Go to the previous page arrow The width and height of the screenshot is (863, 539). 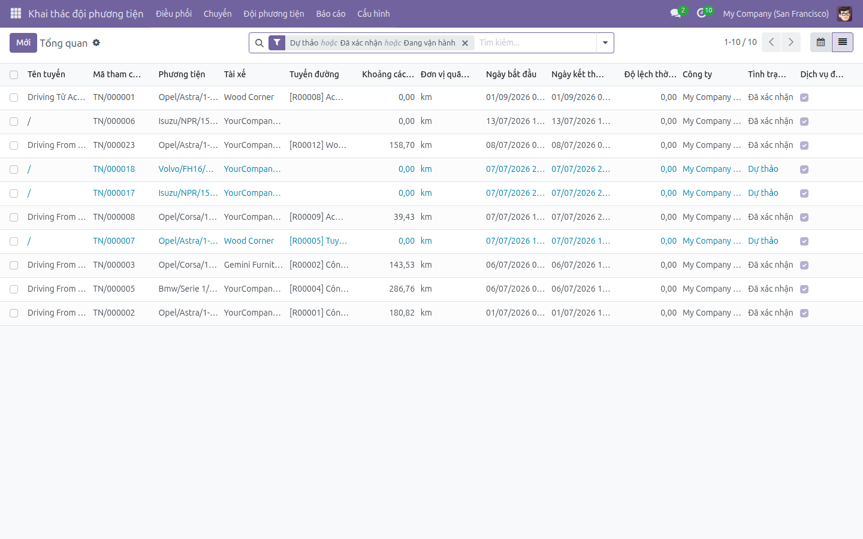tap(771, 42)
